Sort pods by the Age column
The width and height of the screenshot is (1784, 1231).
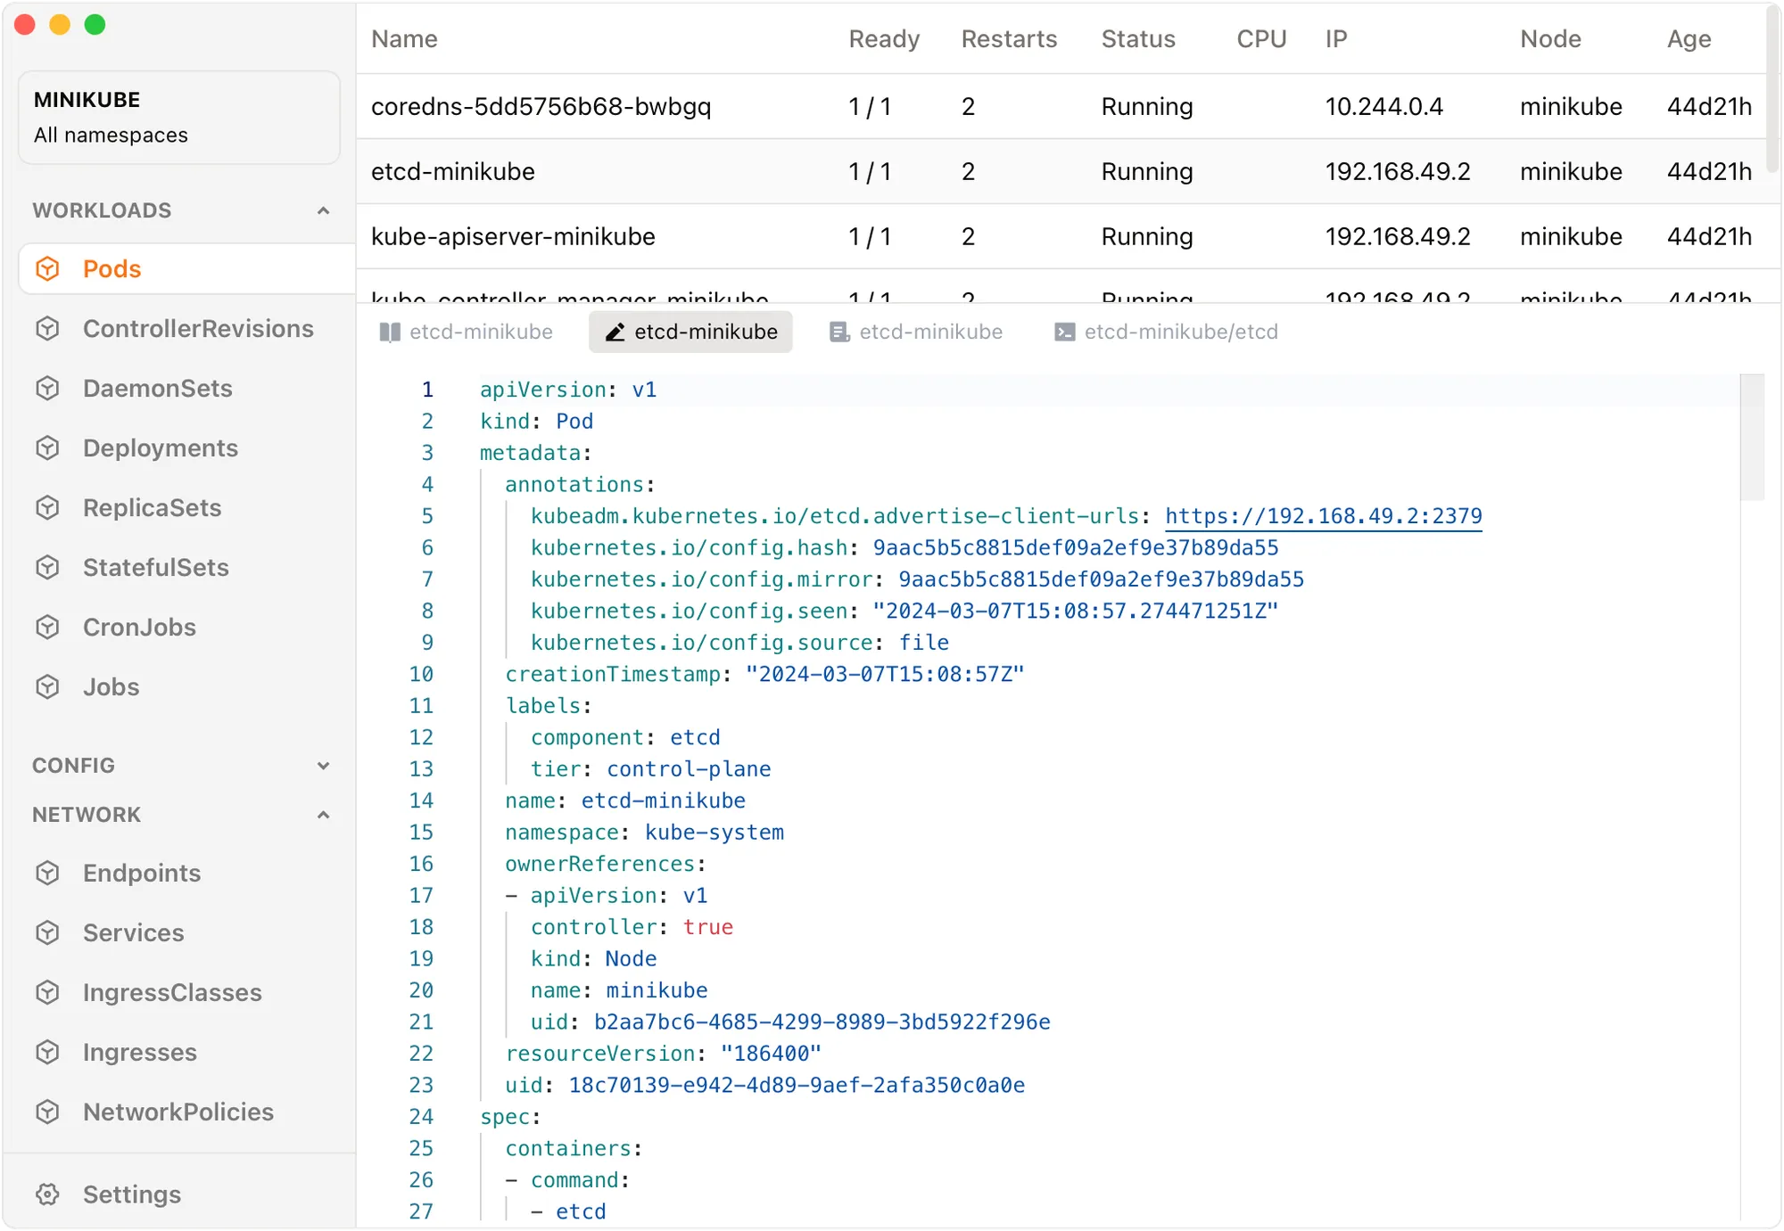click(x=1689, y=38)
